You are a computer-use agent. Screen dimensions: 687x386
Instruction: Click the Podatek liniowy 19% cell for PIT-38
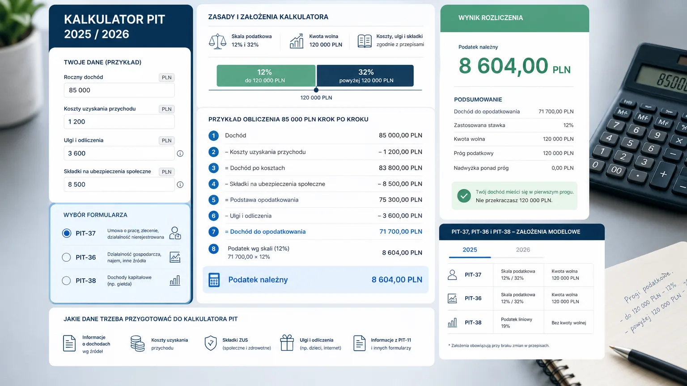tap(519, 323)
